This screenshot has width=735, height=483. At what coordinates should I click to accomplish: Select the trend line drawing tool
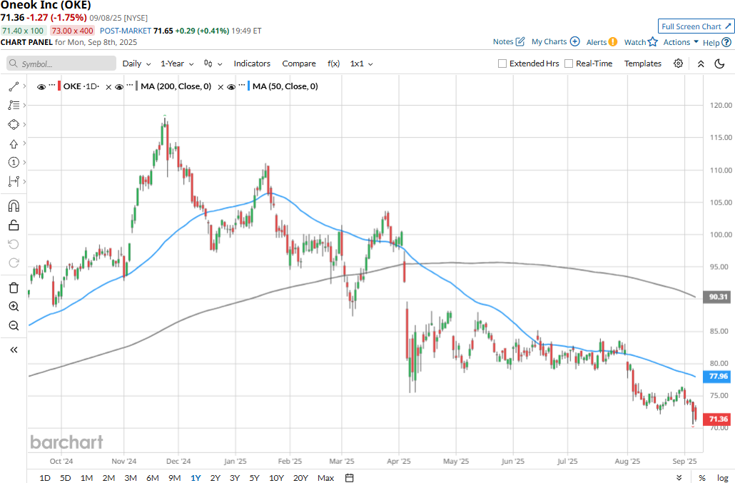[x=14, y=86]
